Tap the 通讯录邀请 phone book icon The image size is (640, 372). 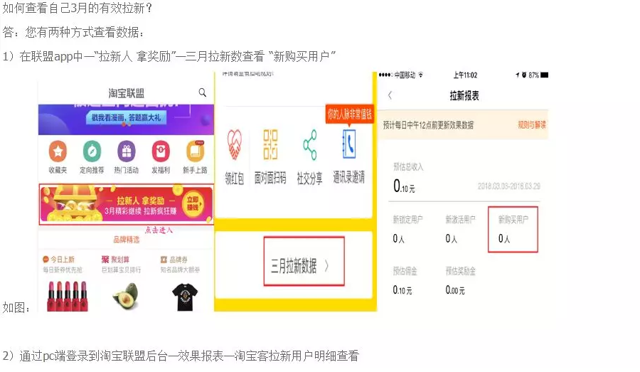pos(349,144)
